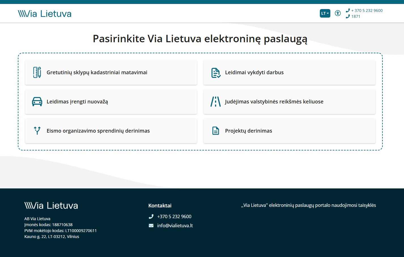The height and width of the screenshot is (257, 404).
Task: Open Projektų derinimas service
Action: [290, 131]
